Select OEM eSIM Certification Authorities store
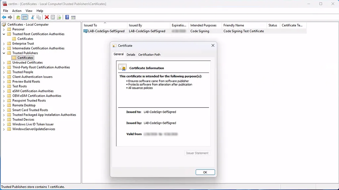339x190 pixels. click(37, 96)
